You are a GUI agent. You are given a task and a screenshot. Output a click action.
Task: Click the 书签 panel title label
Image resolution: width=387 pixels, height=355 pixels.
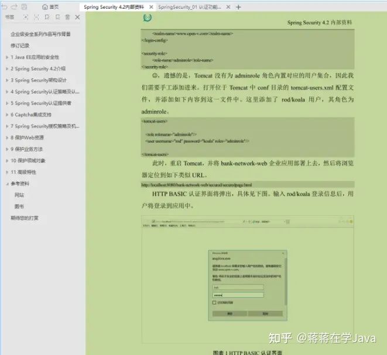9,17
